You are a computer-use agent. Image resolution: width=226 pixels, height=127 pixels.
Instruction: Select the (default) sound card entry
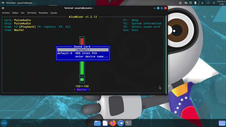(83, 50)
